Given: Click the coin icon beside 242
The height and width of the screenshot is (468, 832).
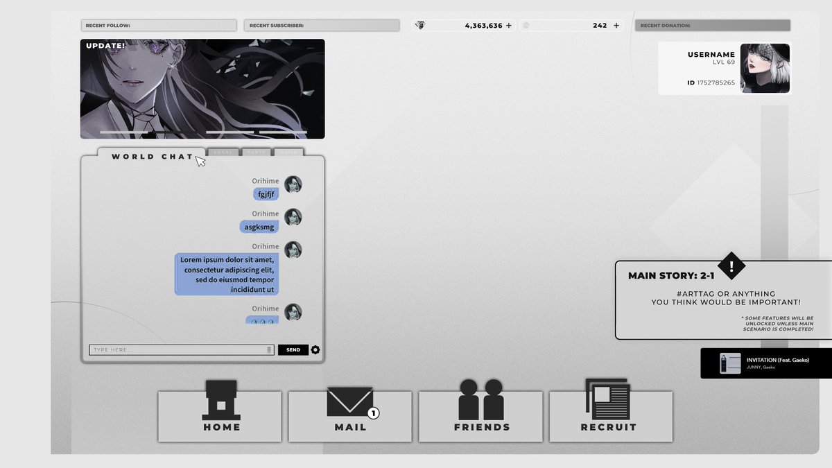Looking at the screenshot, I should coord(526,26).
